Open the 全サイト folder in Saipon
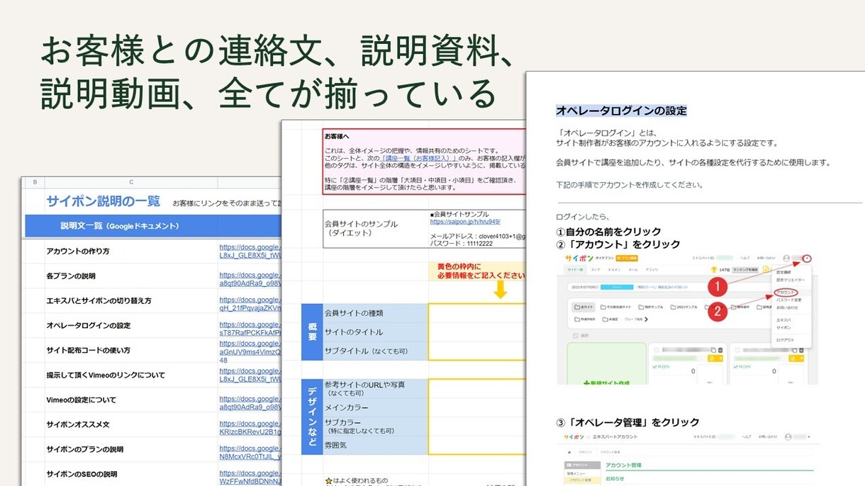Image resolution: width=865 pixels, height=486 pixels. click(x=584, y=307)
